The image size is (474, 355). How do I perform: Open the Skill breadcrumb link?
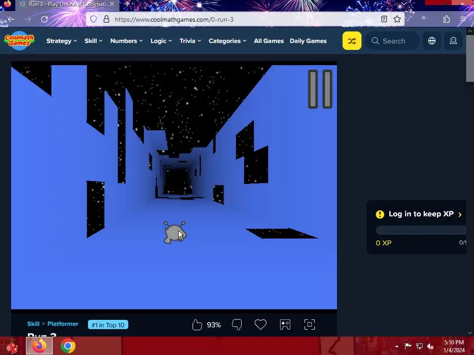tap(33, 324)
